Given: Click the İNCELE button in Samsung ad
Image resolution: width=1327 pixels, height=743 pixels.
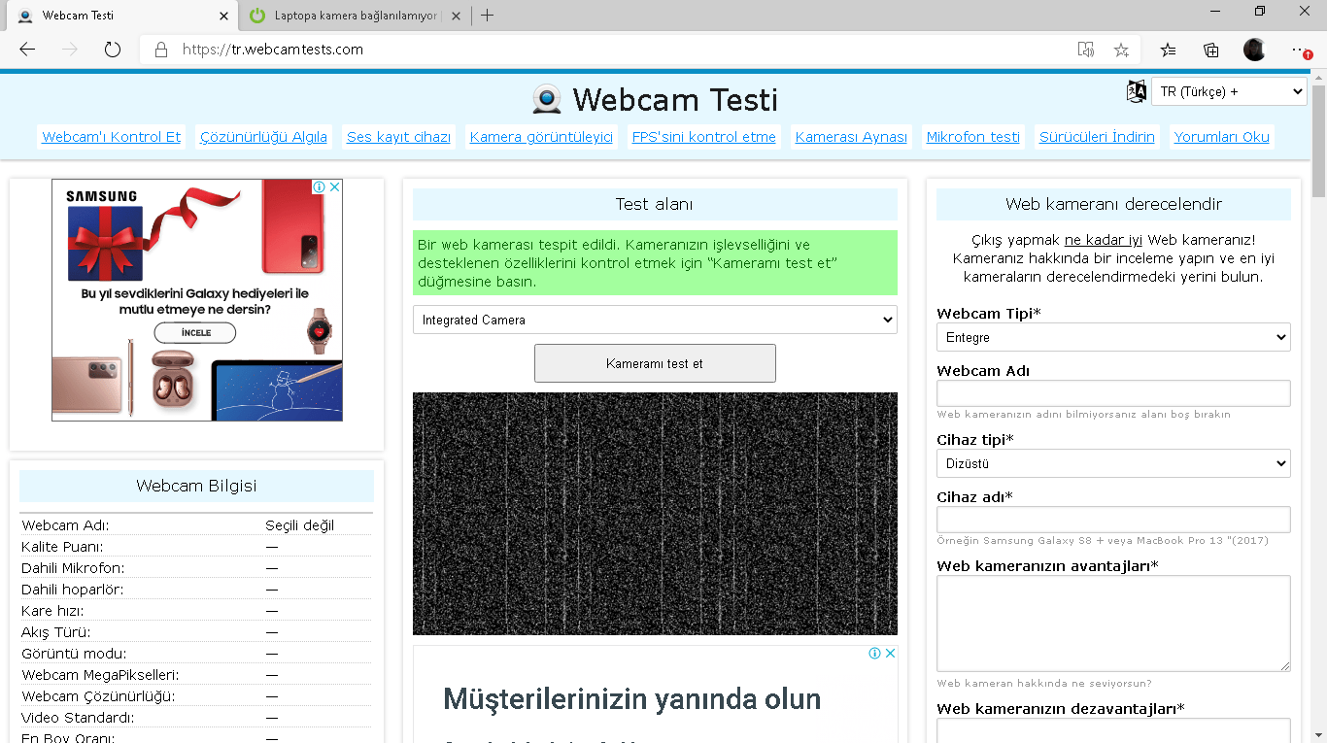Looking at the screenshot, I should coord(195,332).
